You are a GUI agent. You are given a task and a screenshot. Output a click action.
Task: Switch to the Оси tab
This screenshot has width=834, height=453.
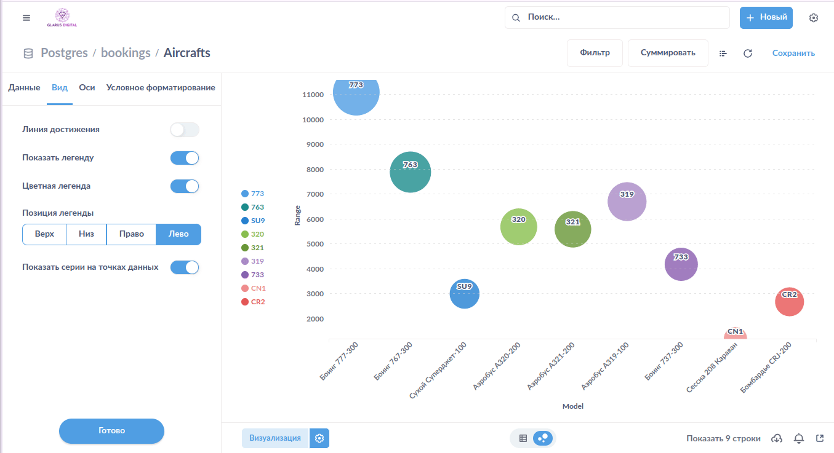87,87
